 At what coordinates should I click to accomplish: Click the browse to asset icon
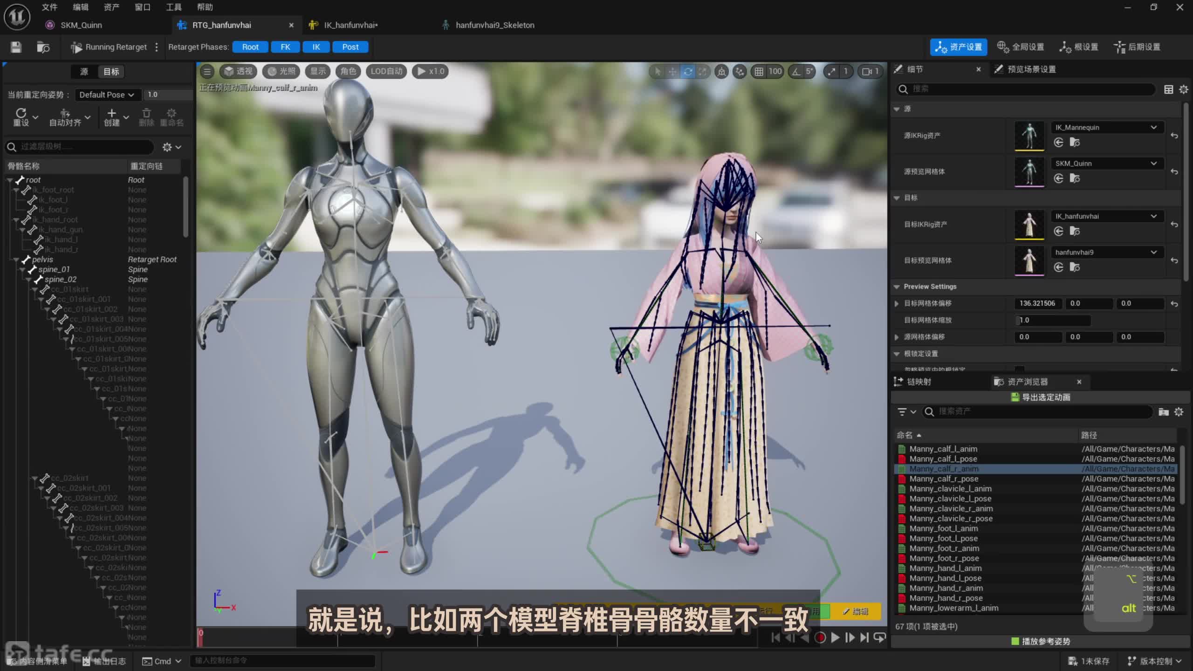tap(43, 47)
